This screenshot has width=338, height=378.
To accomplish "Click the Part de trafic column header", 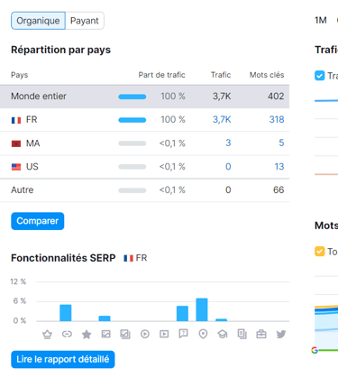I will click(161, 75).
